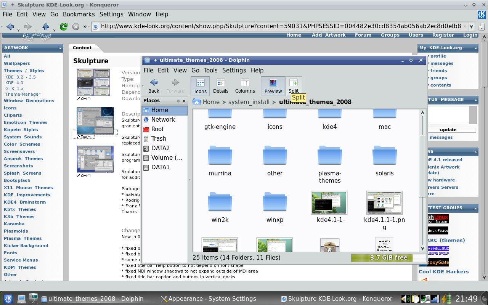Click the Split view button in Dolphin

pos(294,86)
